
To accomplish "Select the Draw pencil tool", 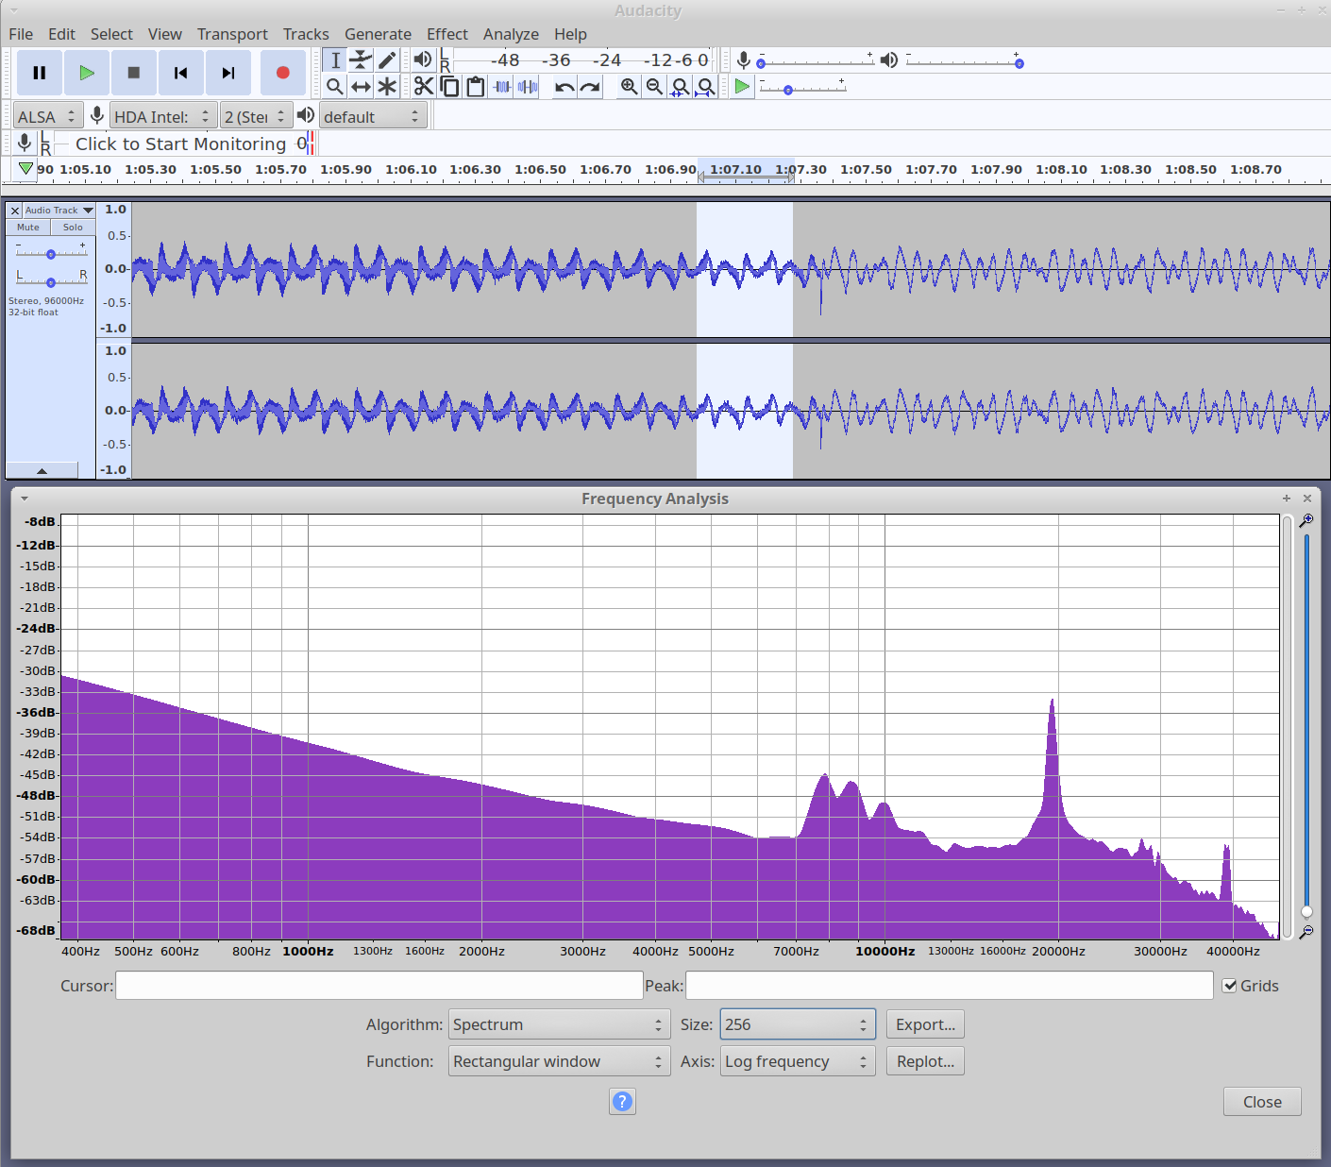I will (x=387, y=60).
